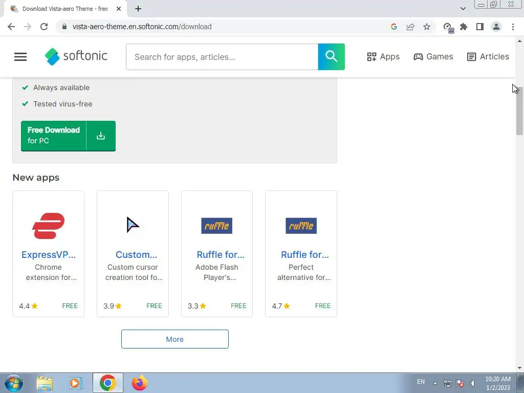The width and height of the screenshot is (524, 393).
Task: Open Ruffle title above 'Adobe Flash Player's'
Action: pos(221,255)
